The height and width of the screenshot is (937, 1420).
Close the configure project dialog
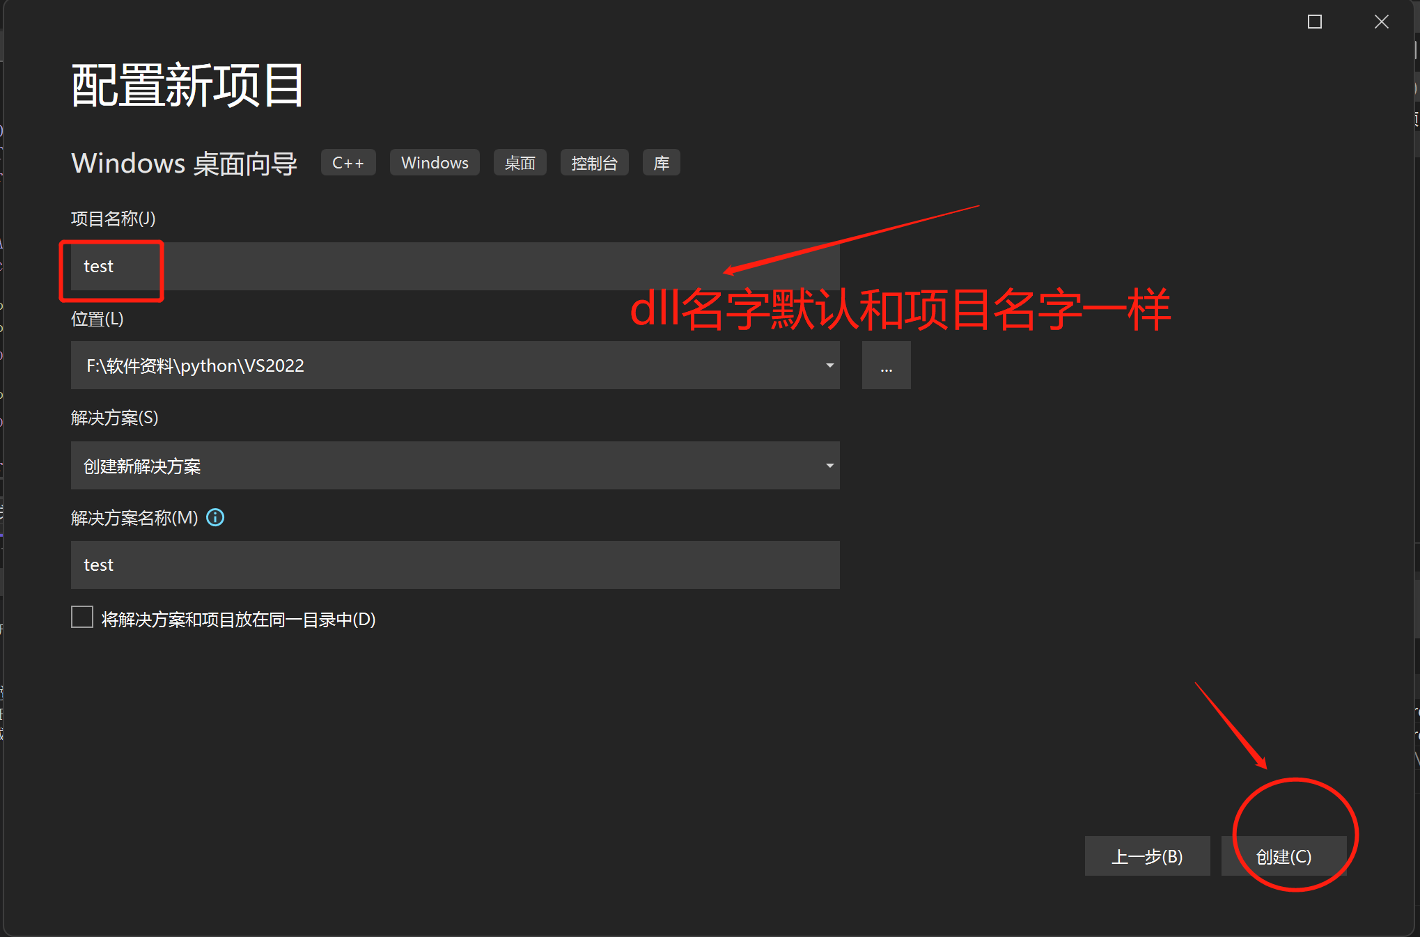[x=1381, y=22]
